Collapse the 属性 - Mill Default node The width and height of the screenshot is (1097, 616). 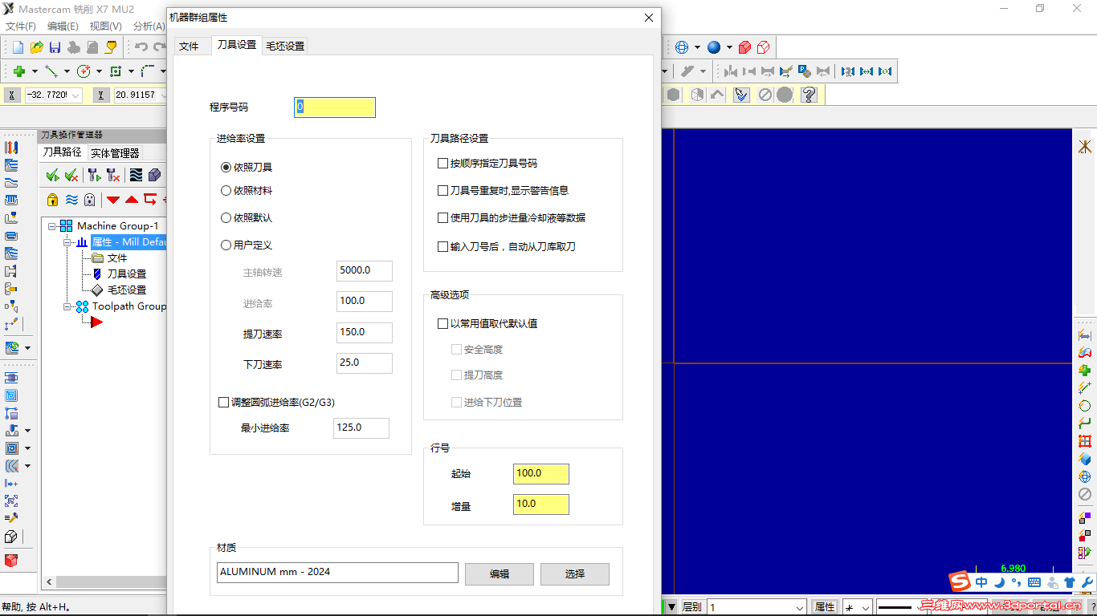[x=67, y=242]
